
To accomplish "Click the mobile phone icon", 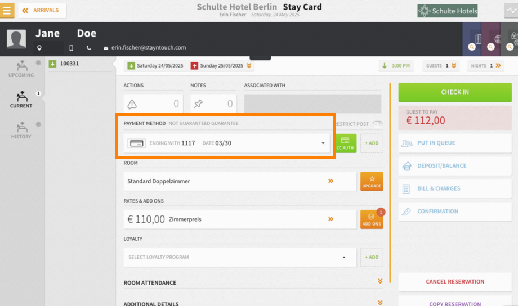I will (71, 48).
